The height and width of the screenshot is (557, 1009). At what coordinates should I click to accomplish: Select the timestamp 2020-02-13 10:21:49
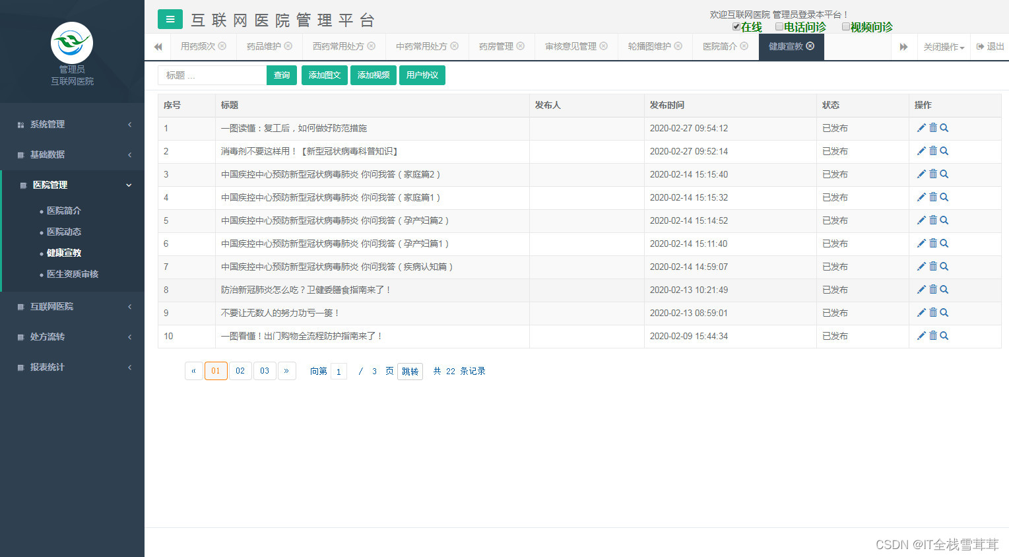tap(689, 290)
